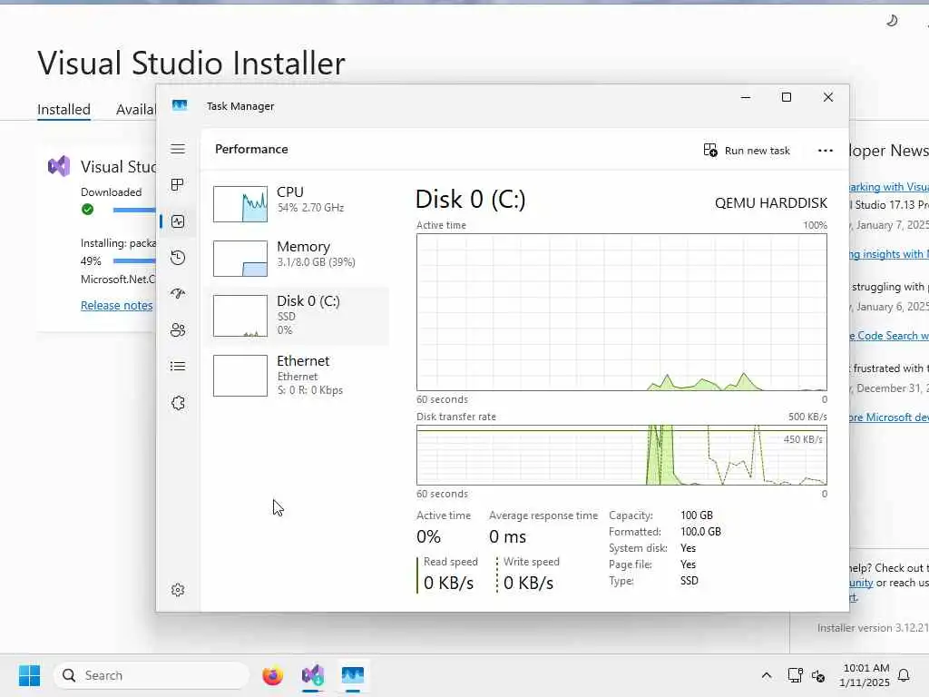Select Memory performance entry
929x697 pixels.
click(297, 259)
